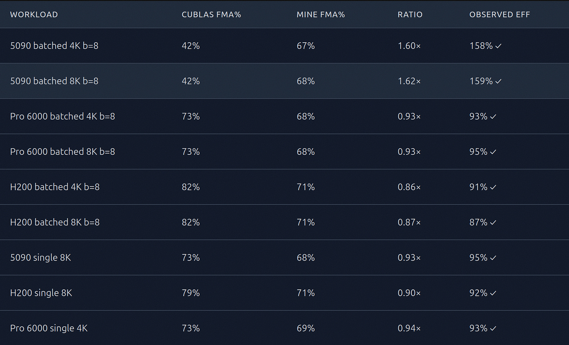This screenshot has width=569, height=345.
Task: Click checkmark in Pro 6000 single 4K row
Action: click(x=493, y=328)
